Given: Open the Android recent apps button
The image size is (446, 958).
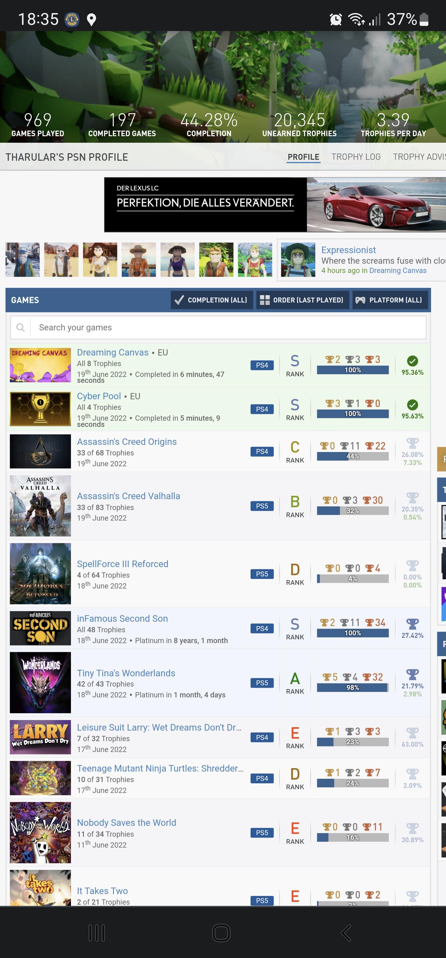Looking at the screenshot, I should pyautogui.click(x=97, y=932).
